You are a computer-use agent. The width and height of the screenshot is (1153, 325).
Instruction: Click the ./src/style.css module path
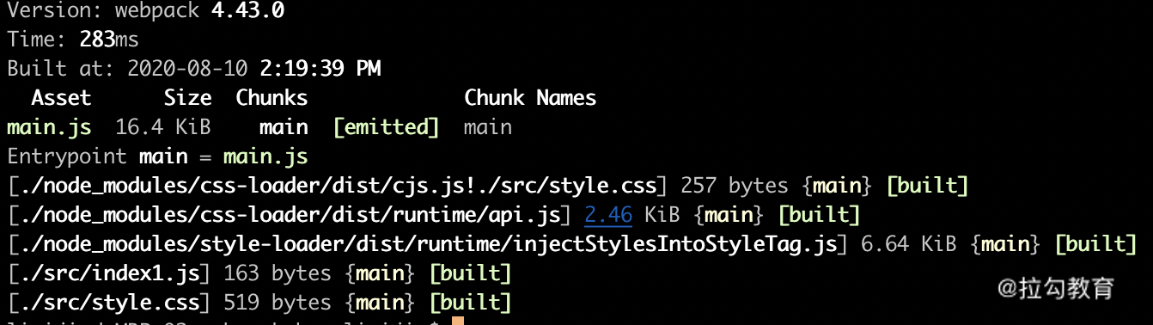[109, 303]
